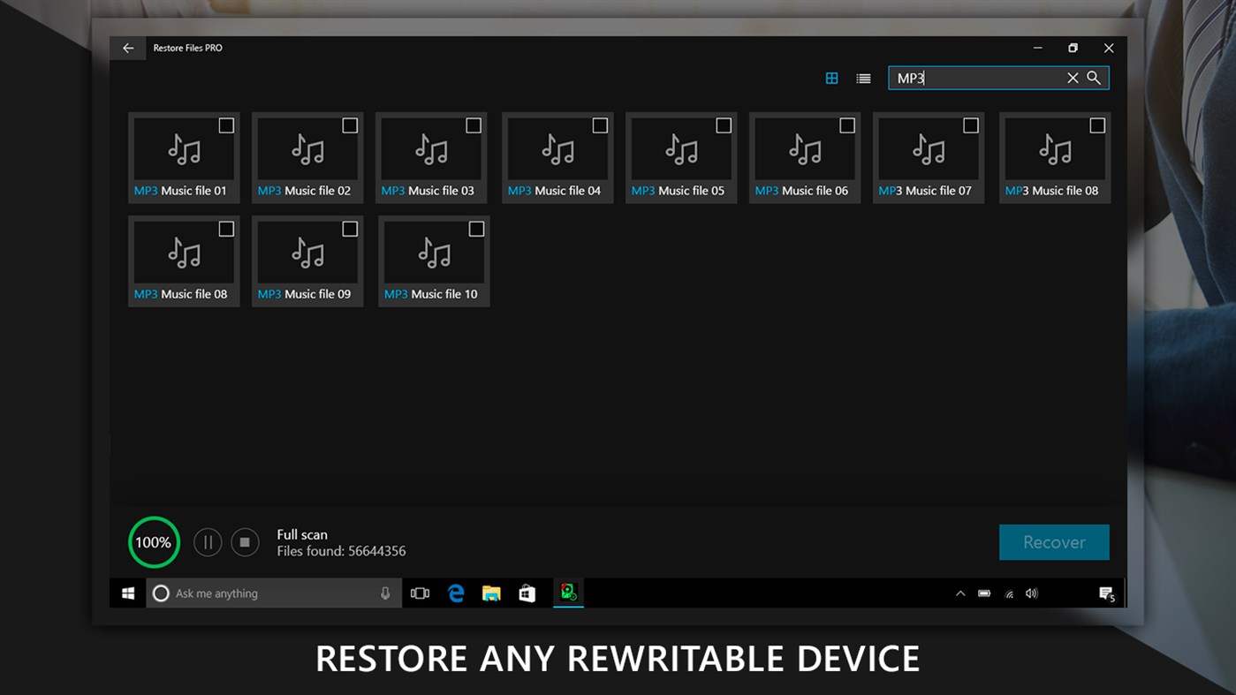This screenshot has height=695, width=1236.
Task: Open the Task View button
Action: (421, 593)
